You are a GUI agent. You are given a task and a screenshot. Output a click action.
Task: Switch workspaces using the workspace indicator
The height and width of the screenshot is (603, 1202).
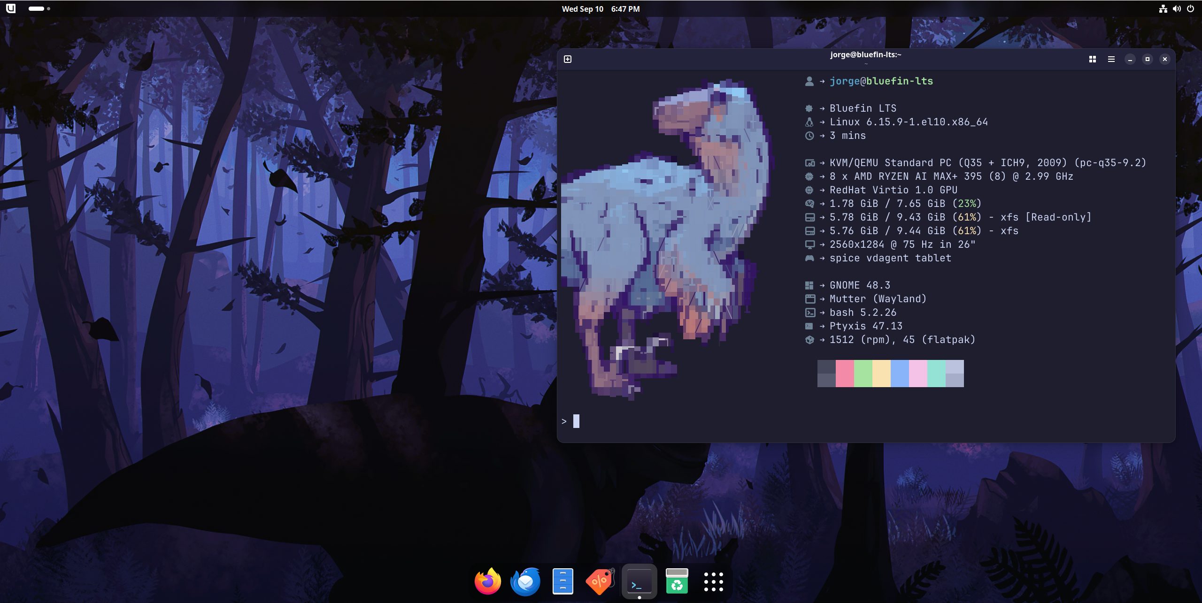39,8
